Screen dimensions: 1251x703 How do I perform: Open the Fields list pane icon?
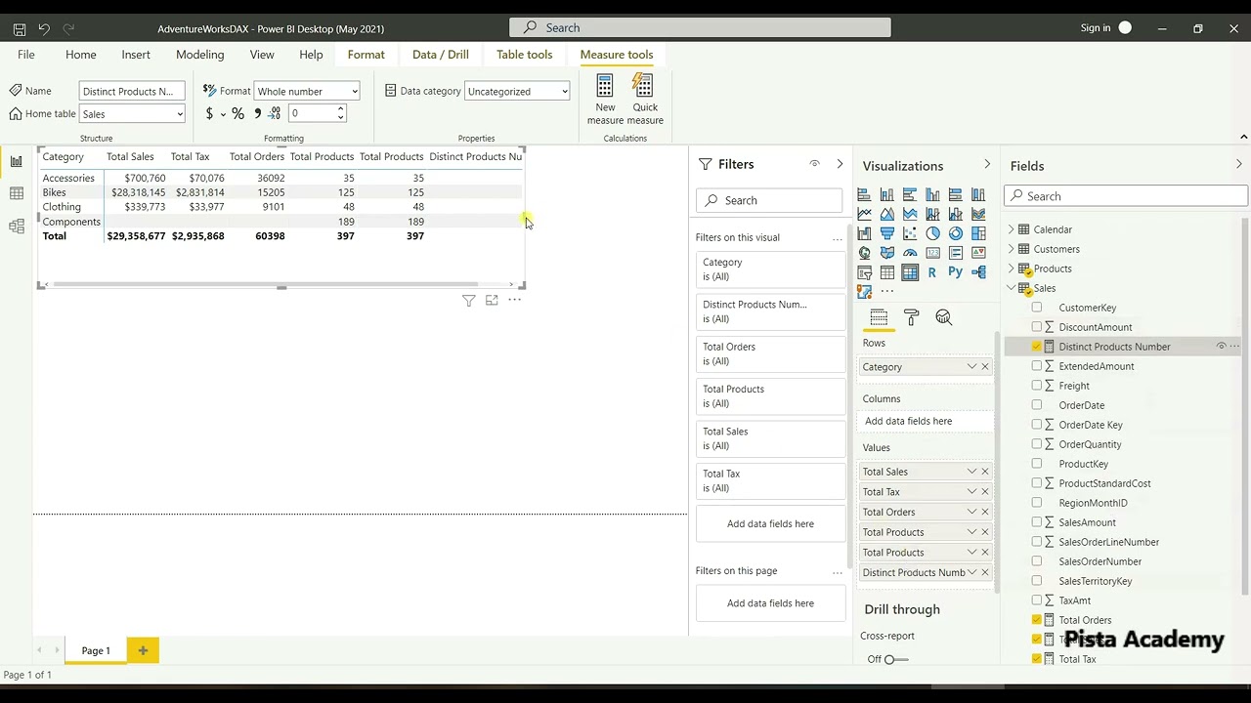click(x=879, y=317)
